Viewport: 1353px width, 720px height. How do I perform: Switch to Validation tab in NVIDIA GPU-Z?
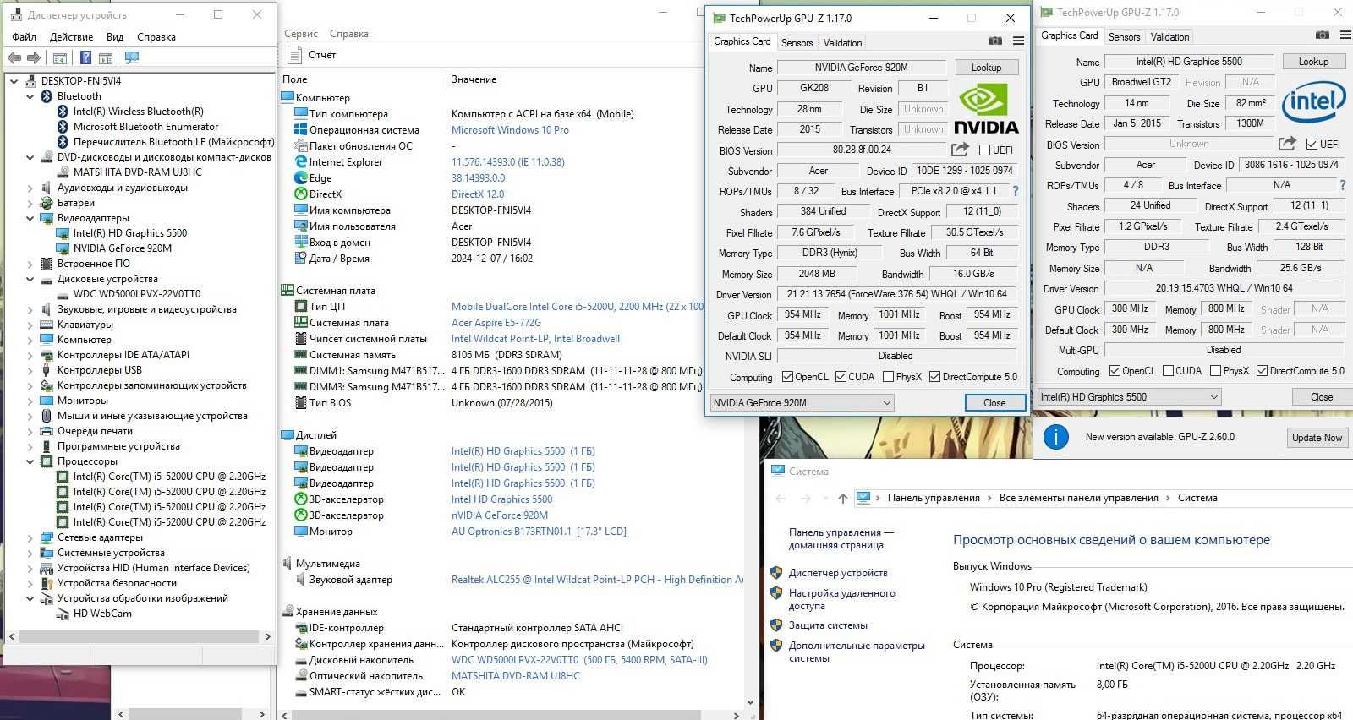coord(842,43)
